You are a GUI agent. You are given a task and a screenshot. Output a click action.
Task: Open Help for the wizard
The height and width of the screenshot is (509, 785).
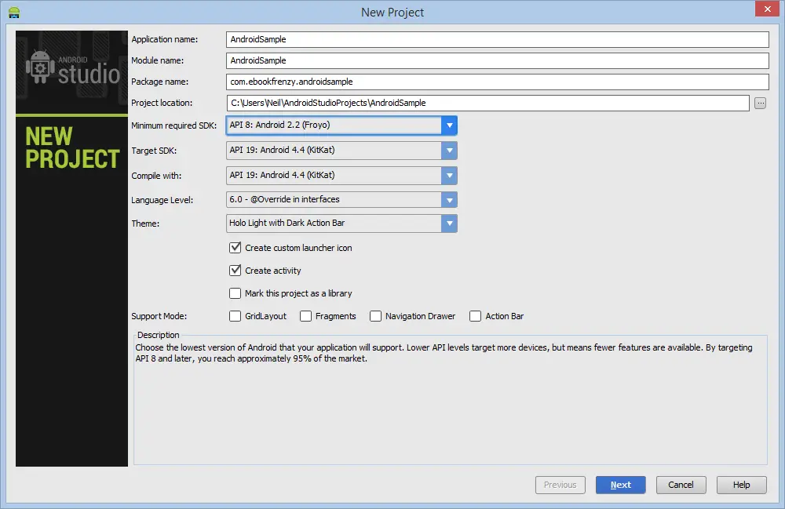coord(741,485)
